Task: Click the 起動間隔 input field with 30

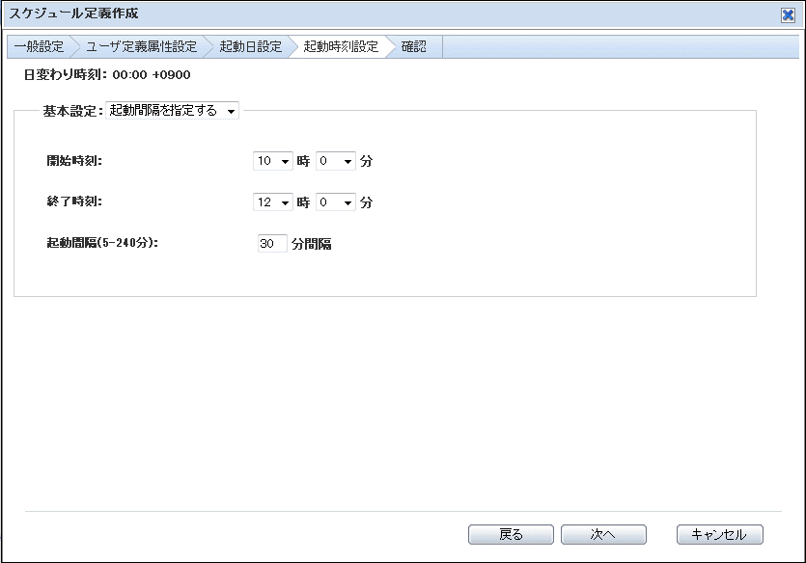Action: pos(272,243)
